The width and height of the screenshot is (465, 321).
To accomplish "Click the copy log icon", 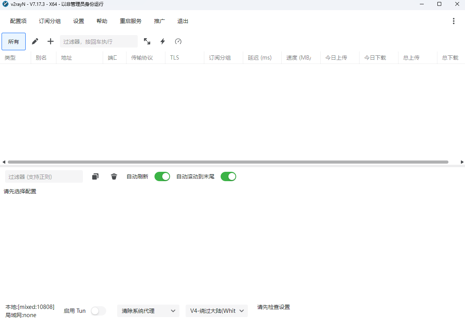I will point(95,177).
